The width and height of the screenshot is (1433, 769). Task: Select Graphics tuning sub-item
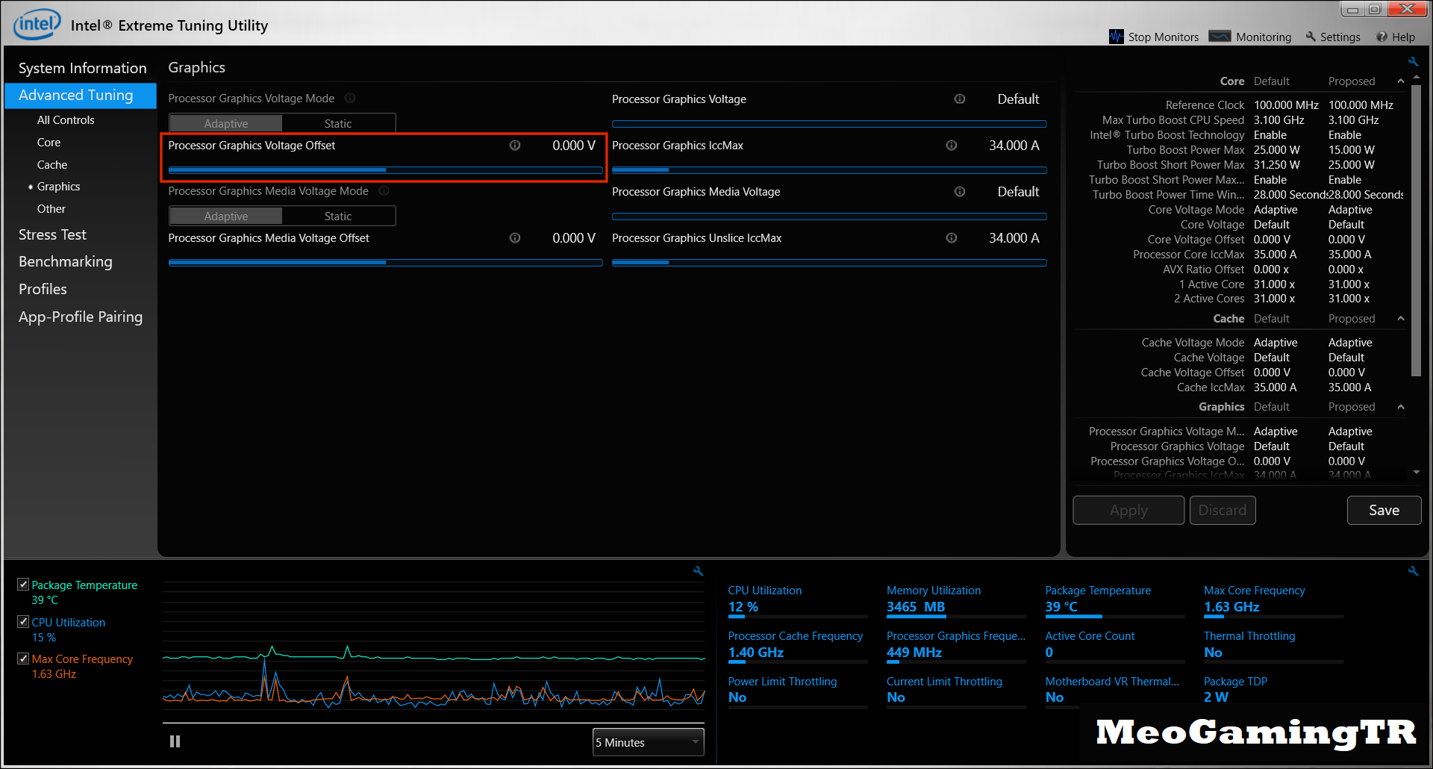pos(58,186)
